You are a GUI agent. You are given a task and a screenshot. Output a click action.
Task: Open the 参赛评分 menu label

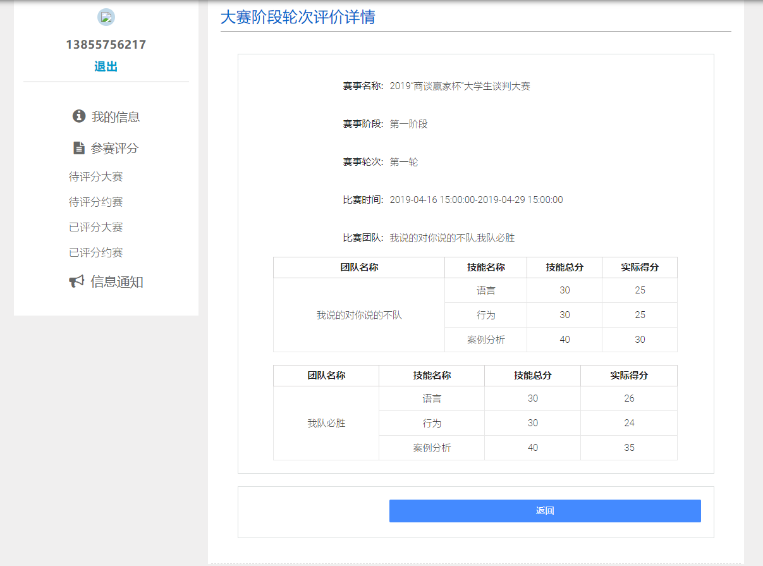(x=114, y=149)
